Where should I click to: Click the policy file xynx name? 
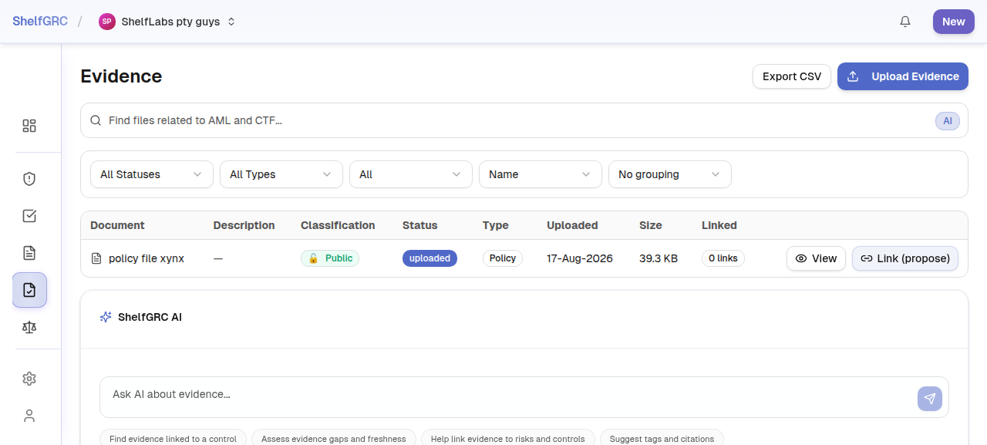click(147, 258)
